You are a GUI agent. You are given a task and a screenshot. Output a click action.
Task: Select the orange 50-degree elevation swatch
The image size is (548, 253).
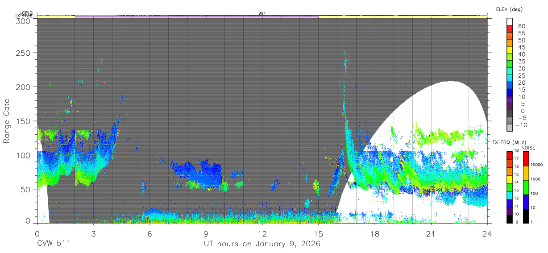pyautogui.click(x=510, y=43)
